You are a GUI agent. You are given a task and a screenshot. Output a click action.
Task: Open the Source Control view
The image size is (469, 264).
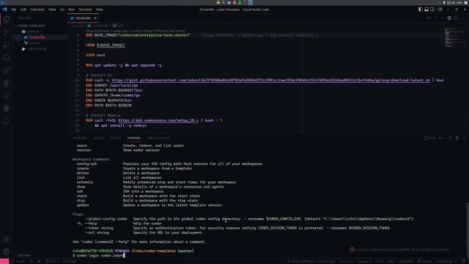7,32
